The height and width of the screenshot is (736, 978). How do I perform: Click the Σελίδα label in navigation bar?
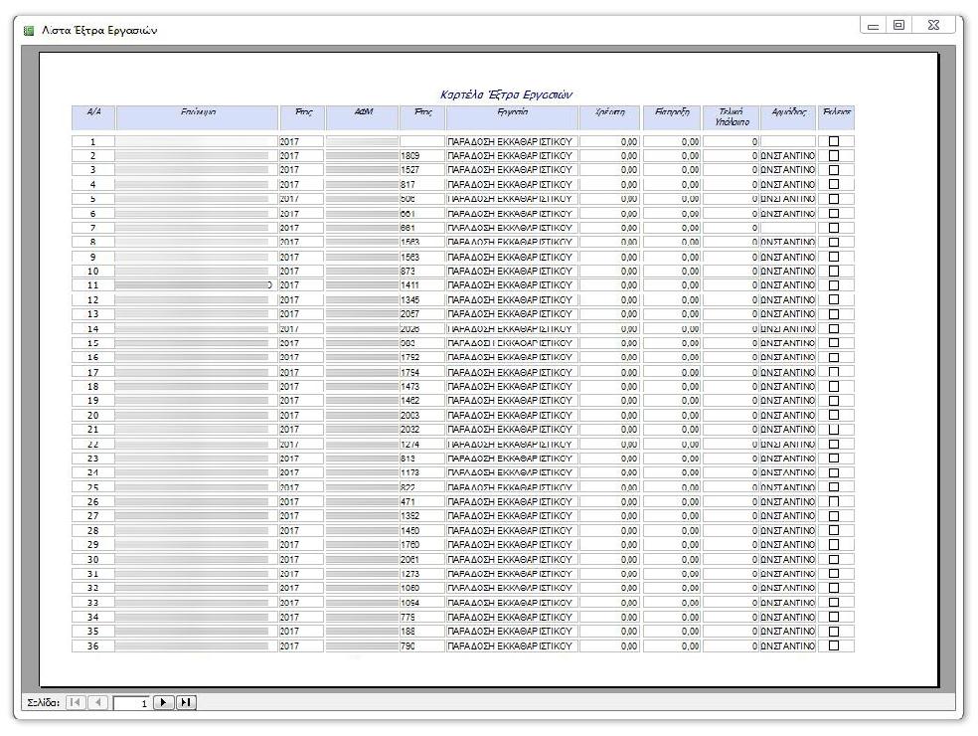(x=43, y=703)
